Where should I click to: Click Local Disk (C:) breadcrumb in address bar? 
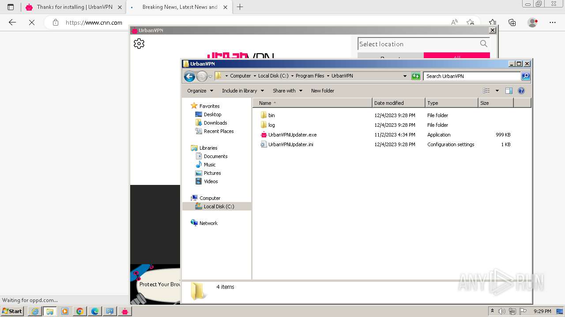coord(273,76)
